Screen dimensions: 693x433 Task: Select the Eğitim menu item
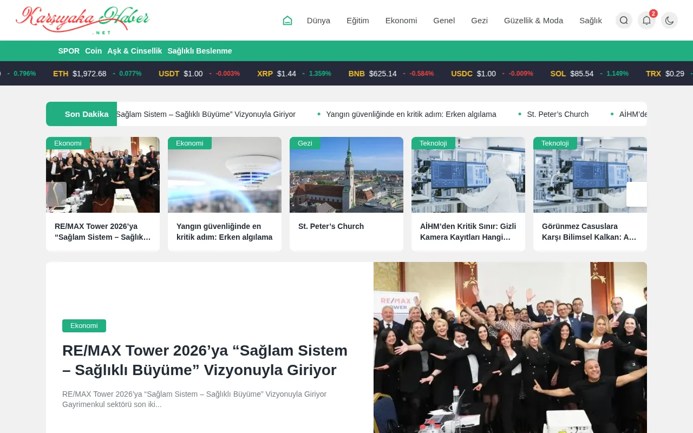(357, 20)
